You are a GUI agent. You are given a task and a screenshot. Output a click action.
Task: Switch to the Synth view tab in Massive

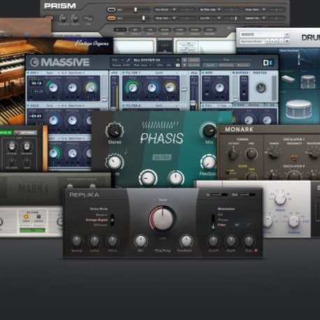(x=210, y=65)
